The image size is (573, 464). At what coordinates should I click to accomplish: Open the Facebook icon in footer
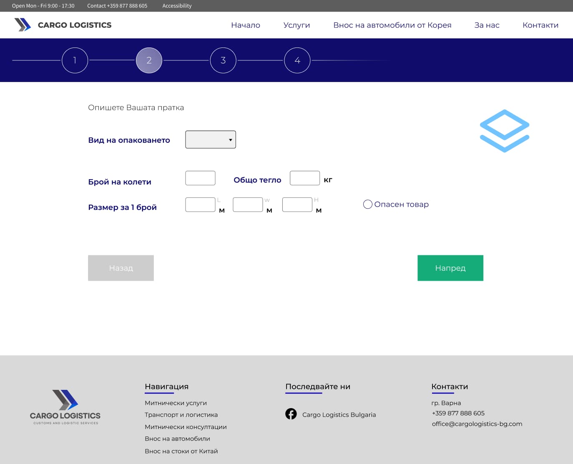click(291, 414)
